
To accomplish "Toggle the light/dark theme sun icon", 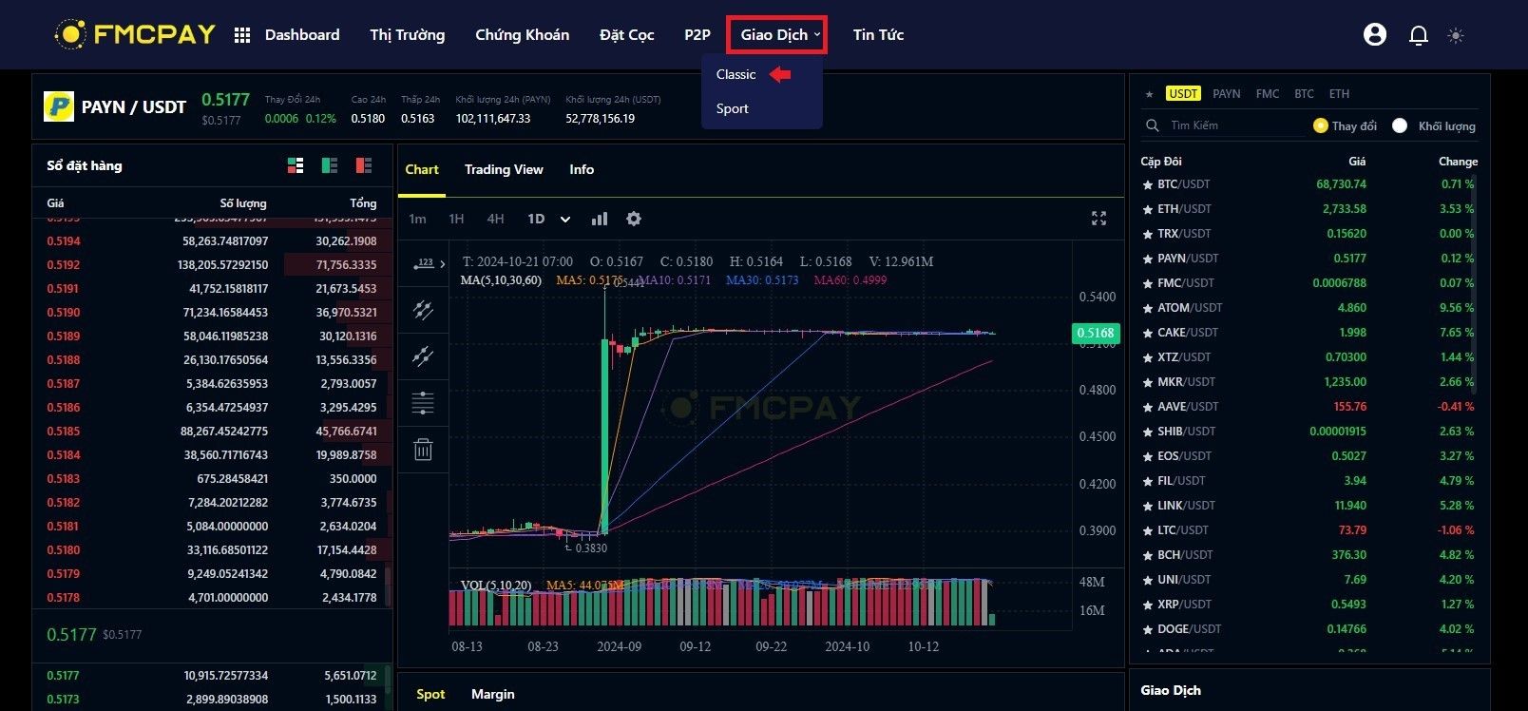I will pyautogui.click(x=1456, y=35).
